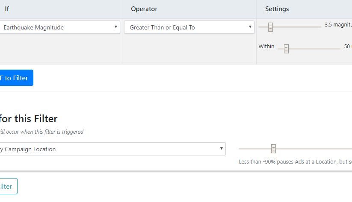Click the outlined Filter button at bottom
This screenshot has height=202, width=352.
point(8,186)
